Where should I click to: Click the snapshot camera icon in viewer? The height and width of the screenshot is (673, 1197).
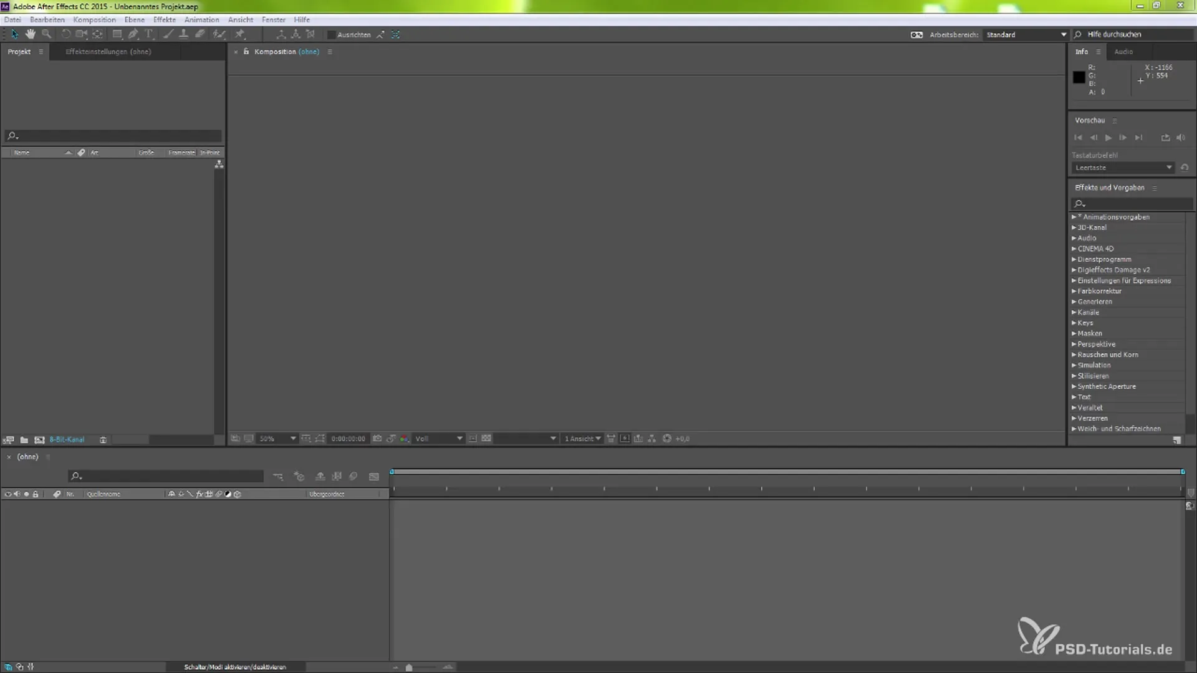(x=377, y=439)
